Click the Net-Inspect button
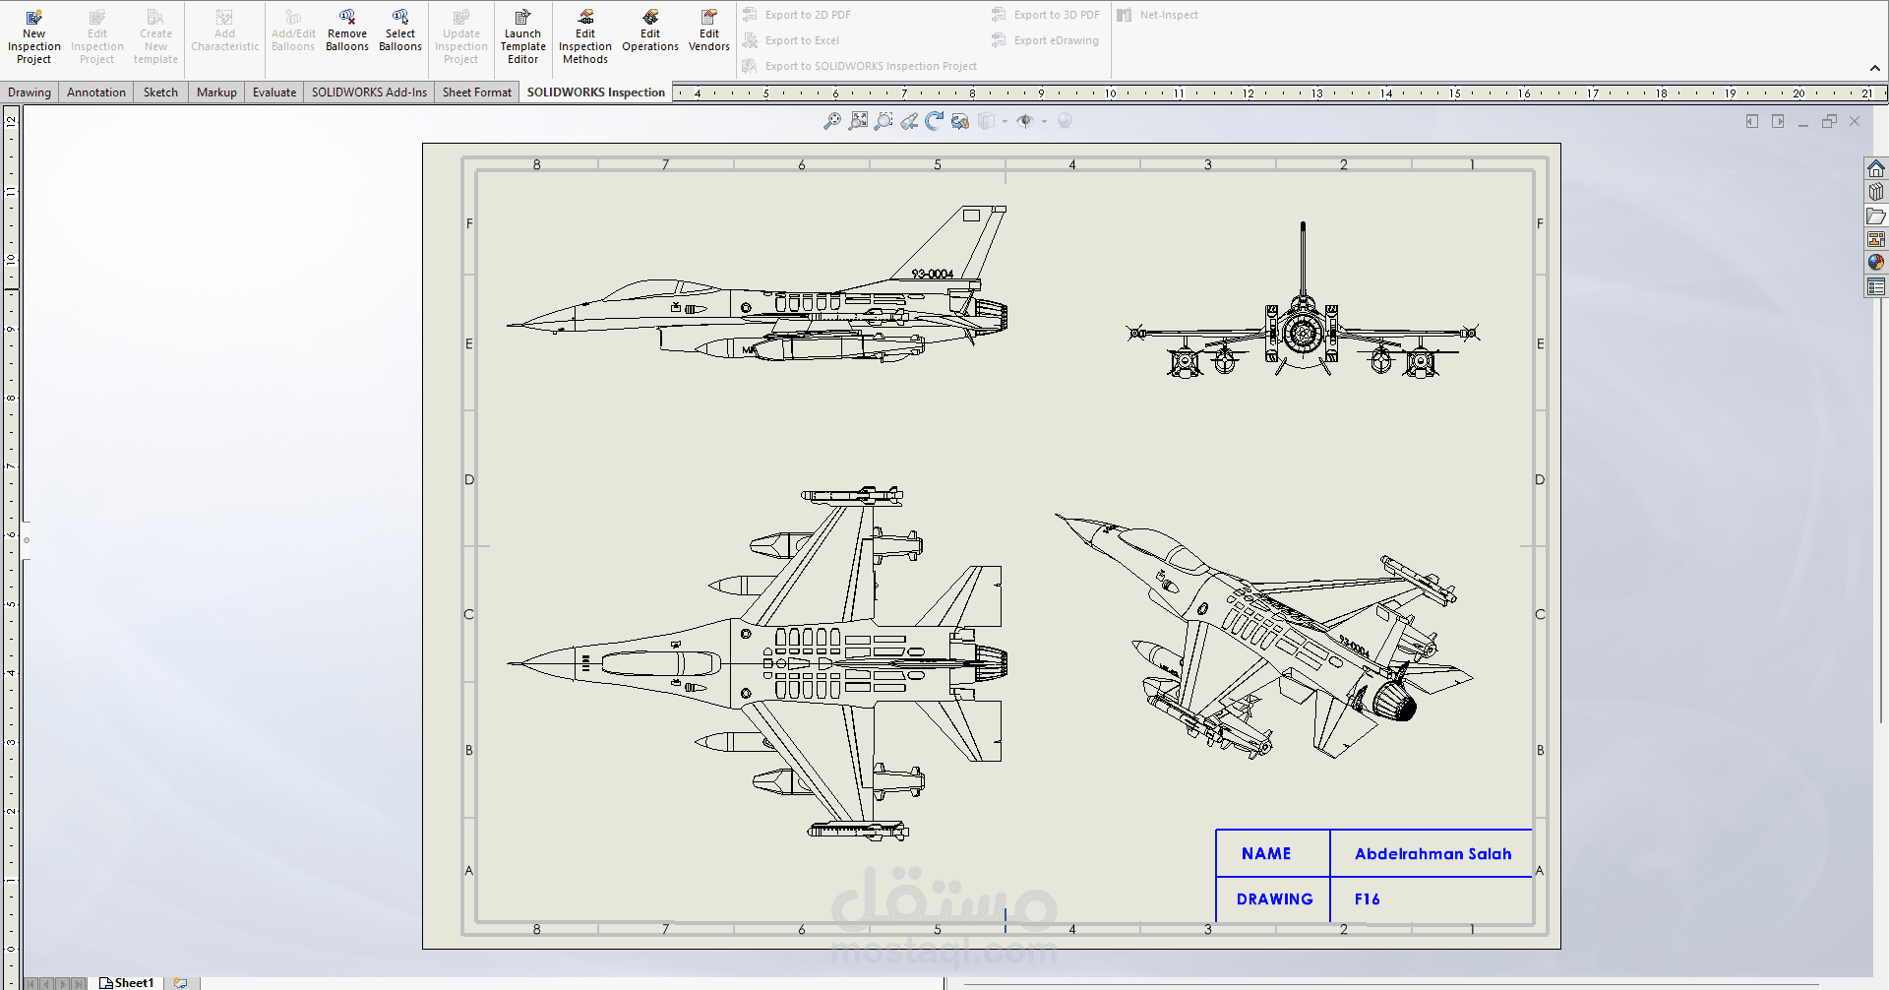The width and height of the screenshot is (1889, 990). (1157, 15)
